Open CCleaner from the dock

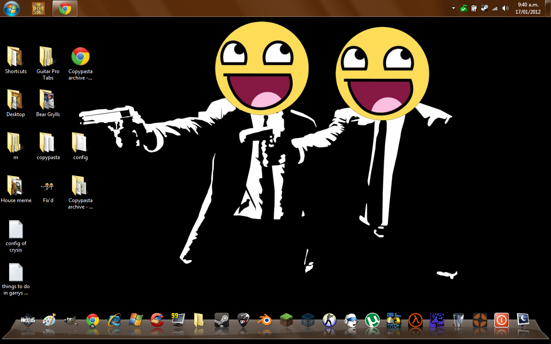[x=157, y=320]
